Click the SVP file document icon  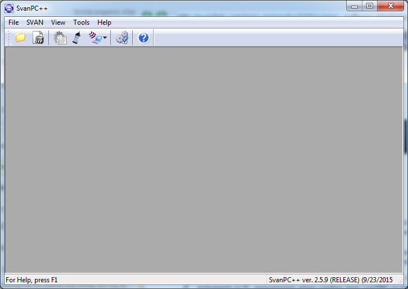38,38
